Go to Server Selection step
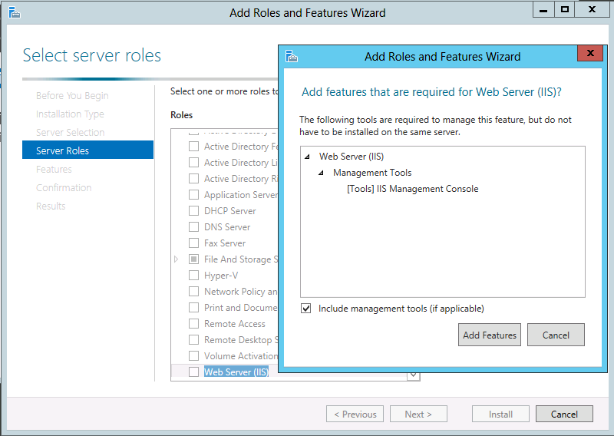Viewport: 614px width, 436px height. (71, 132)
